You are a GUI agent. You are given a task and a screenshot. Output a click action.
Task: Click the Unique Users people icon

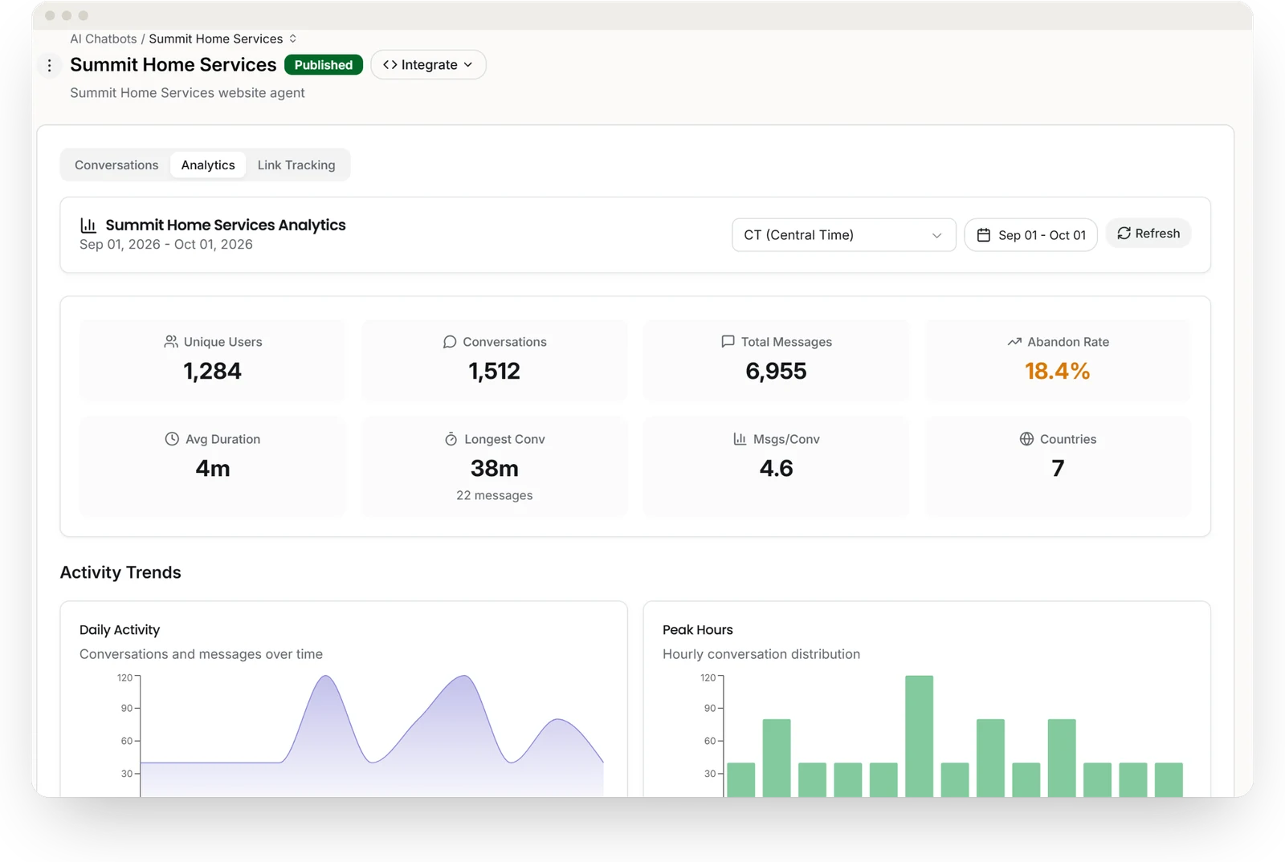tap(171, 342)
